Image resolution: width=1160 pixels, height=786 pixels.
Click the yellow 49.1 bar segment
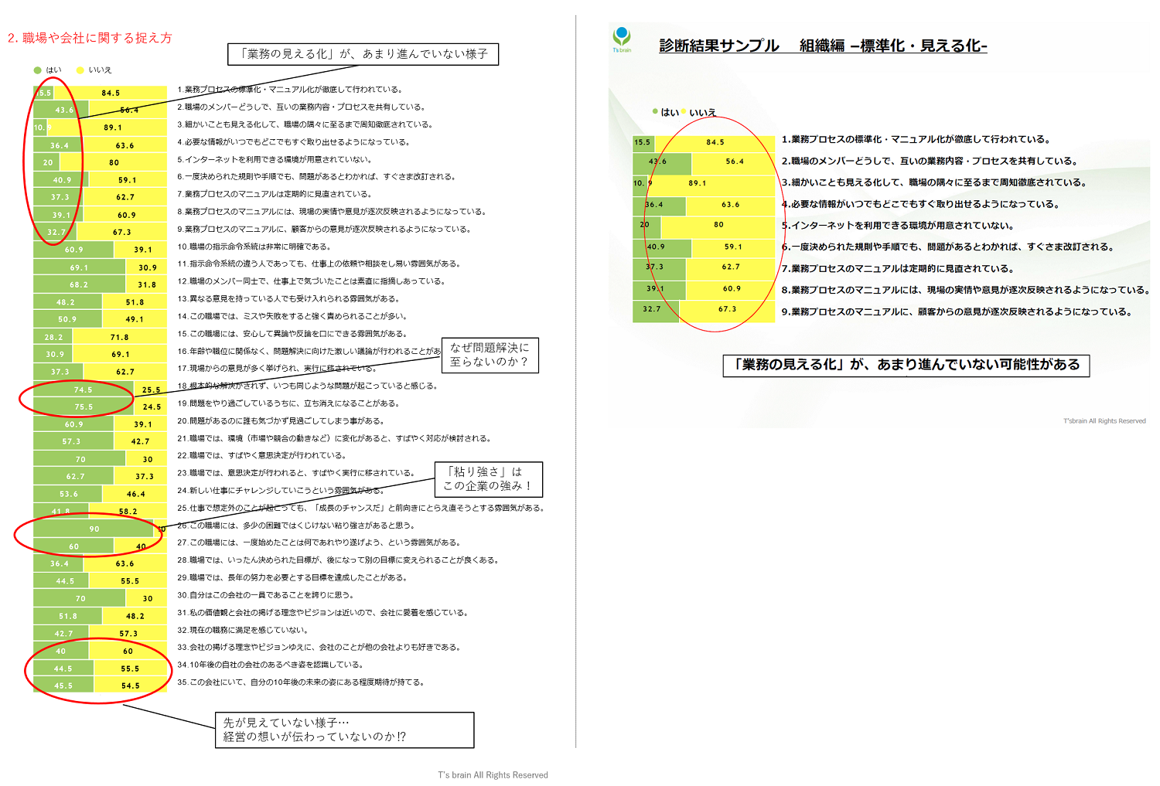(134, 319)
